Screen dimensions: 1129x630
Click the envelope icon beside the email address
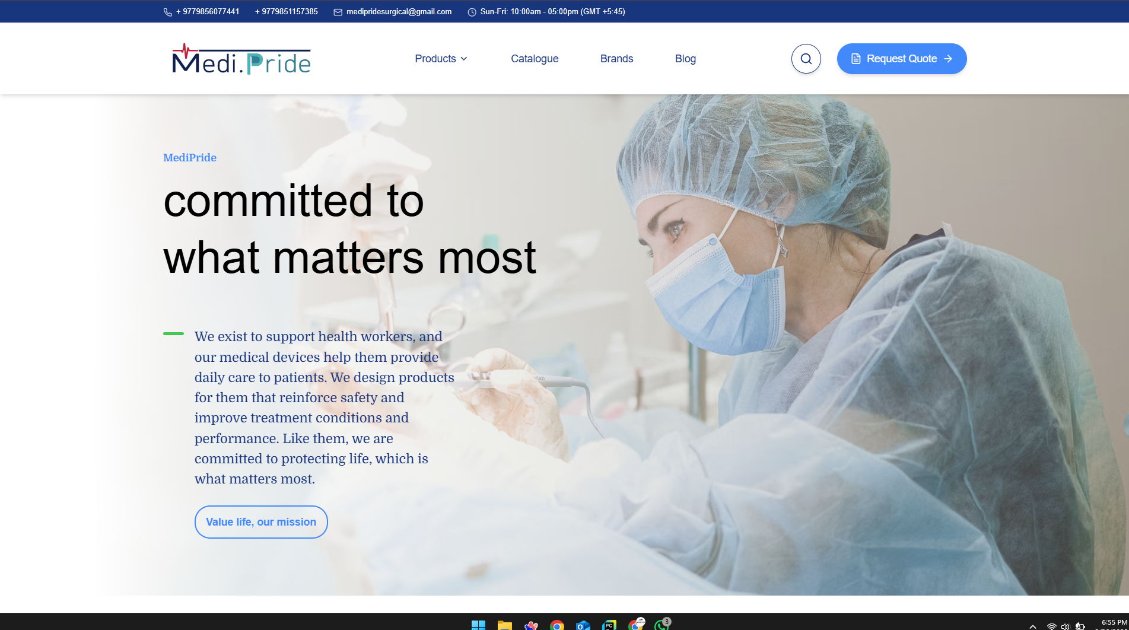click(338, 11)
